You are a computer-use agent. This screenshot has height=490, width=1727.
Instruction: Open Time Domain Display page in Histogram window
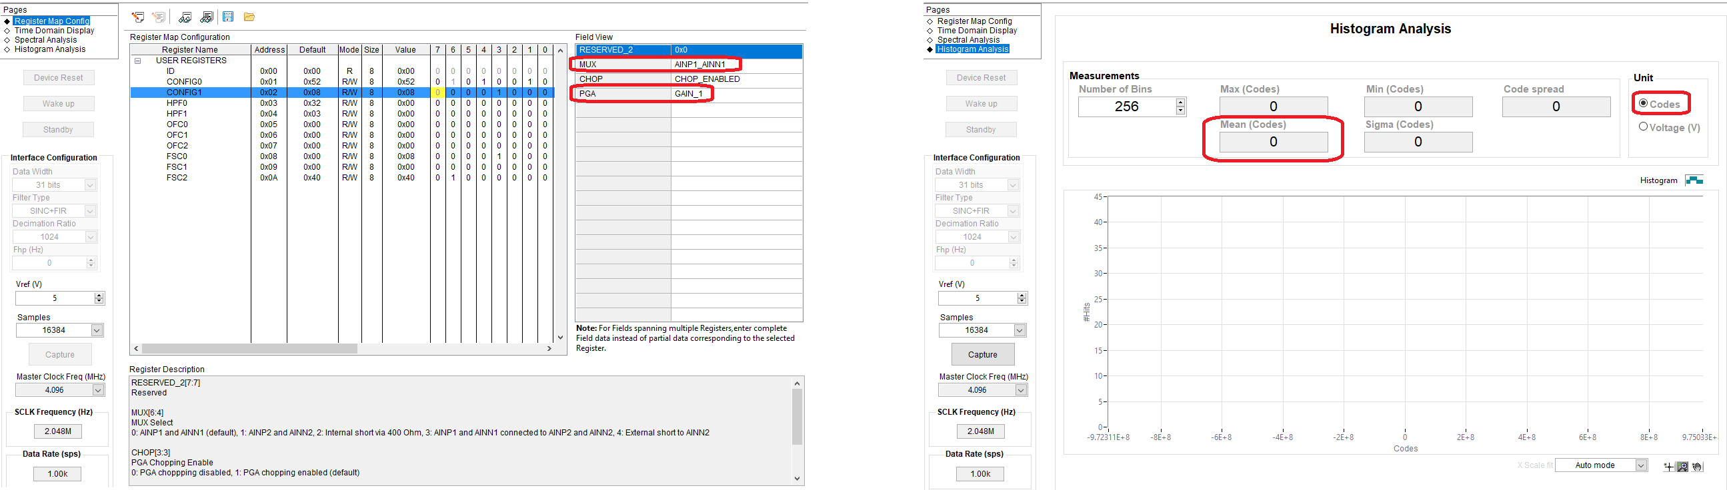coord(977,31)
